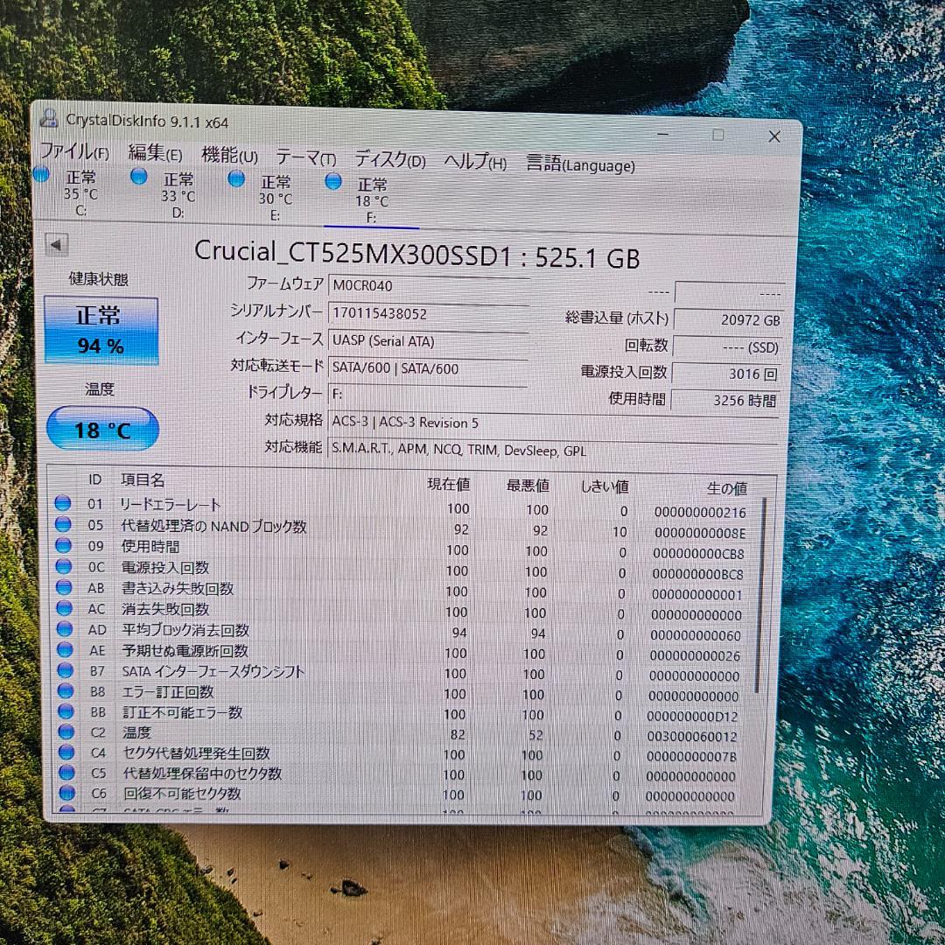Click status circle for AE 予期せぬ電源断回数 row
The image size is (945, 945).
pos(65,649)
